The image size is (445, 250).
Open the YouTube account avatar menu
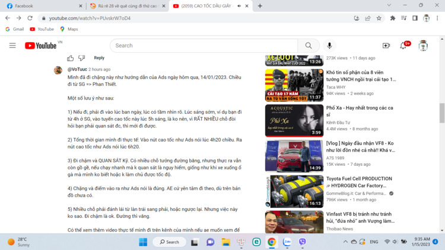(x=423, y=46)
